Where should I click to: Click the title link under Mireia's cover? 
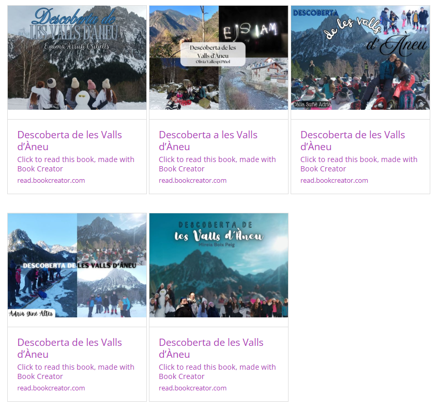(211, 348)
